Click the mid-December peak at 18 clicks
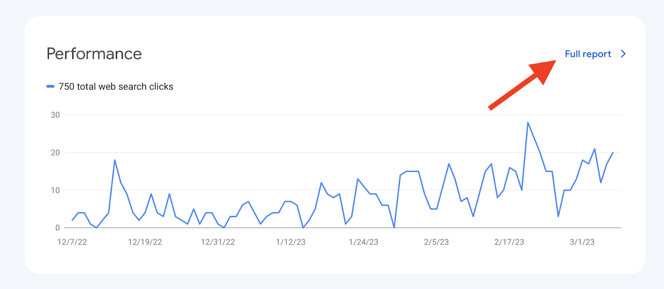Viewport: 664px width, 289px height. pyautogui.click(x=115, y=160)
